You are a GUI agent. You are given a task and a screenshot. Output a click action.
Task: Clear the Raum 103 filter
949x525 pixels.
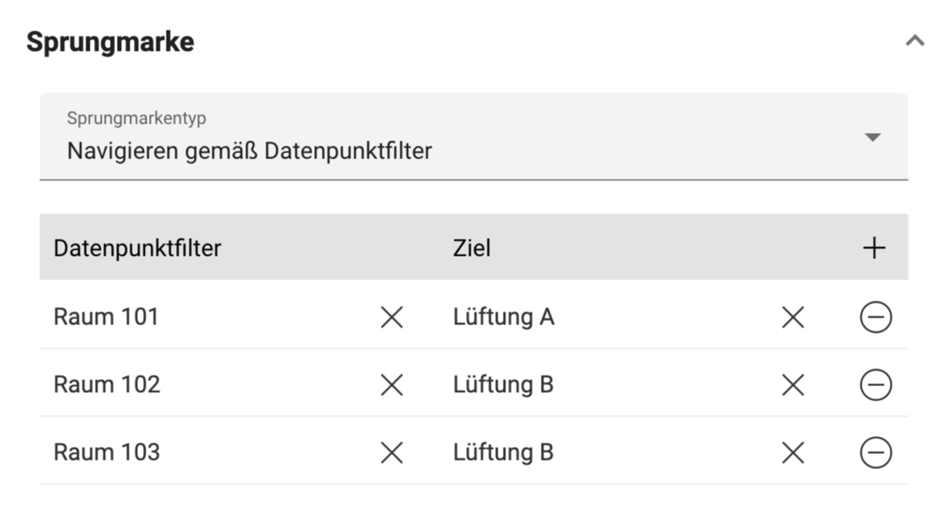coord(392,452)
